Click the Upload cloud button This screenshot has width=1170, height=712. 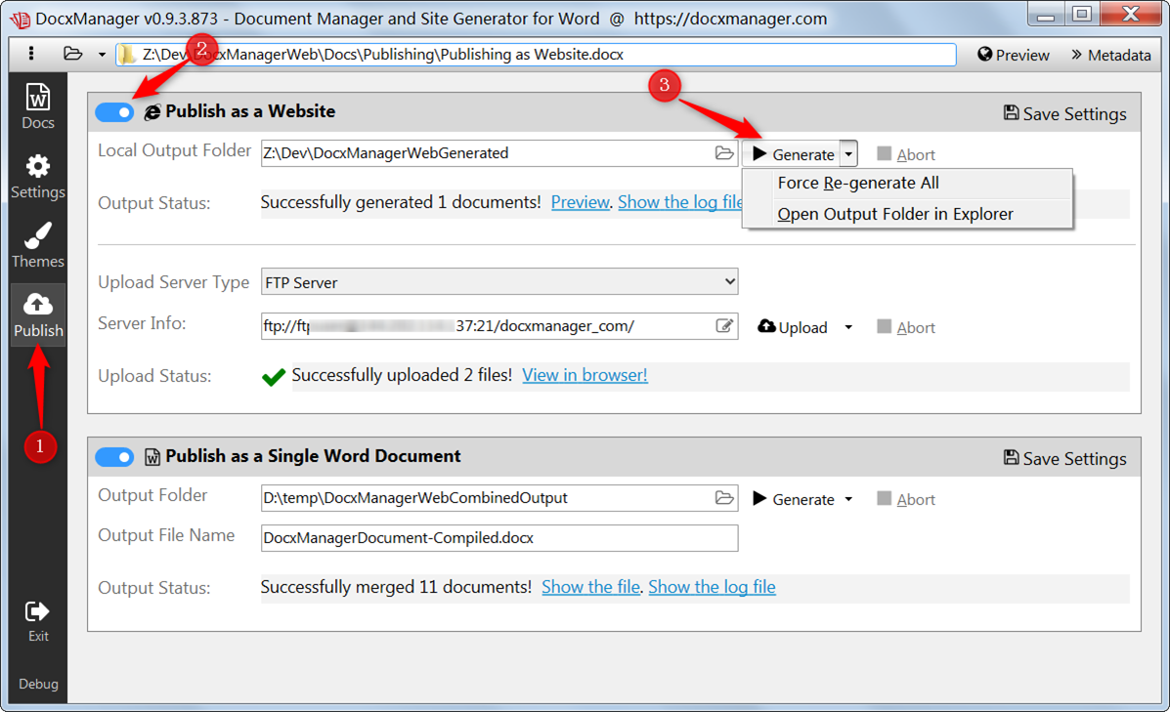pos(793,327)
